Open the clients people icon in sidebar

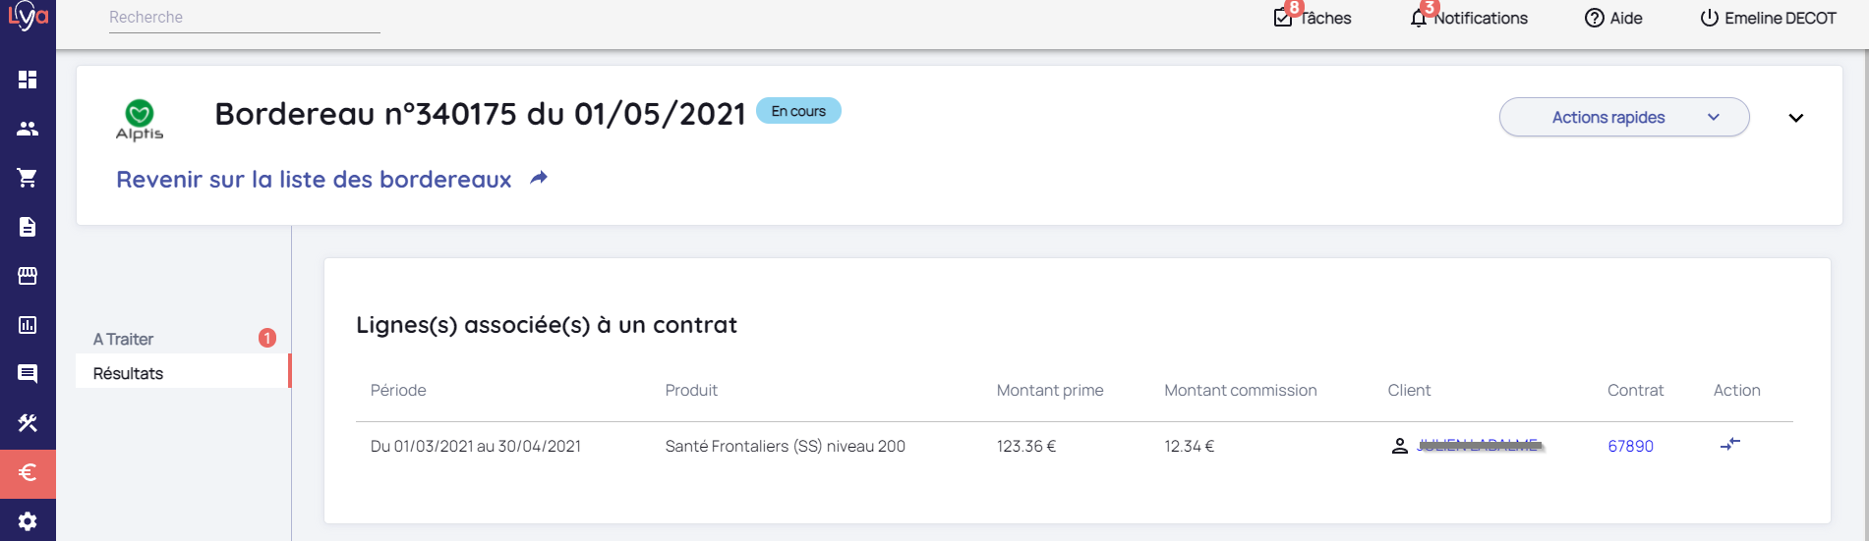[28, 129]
